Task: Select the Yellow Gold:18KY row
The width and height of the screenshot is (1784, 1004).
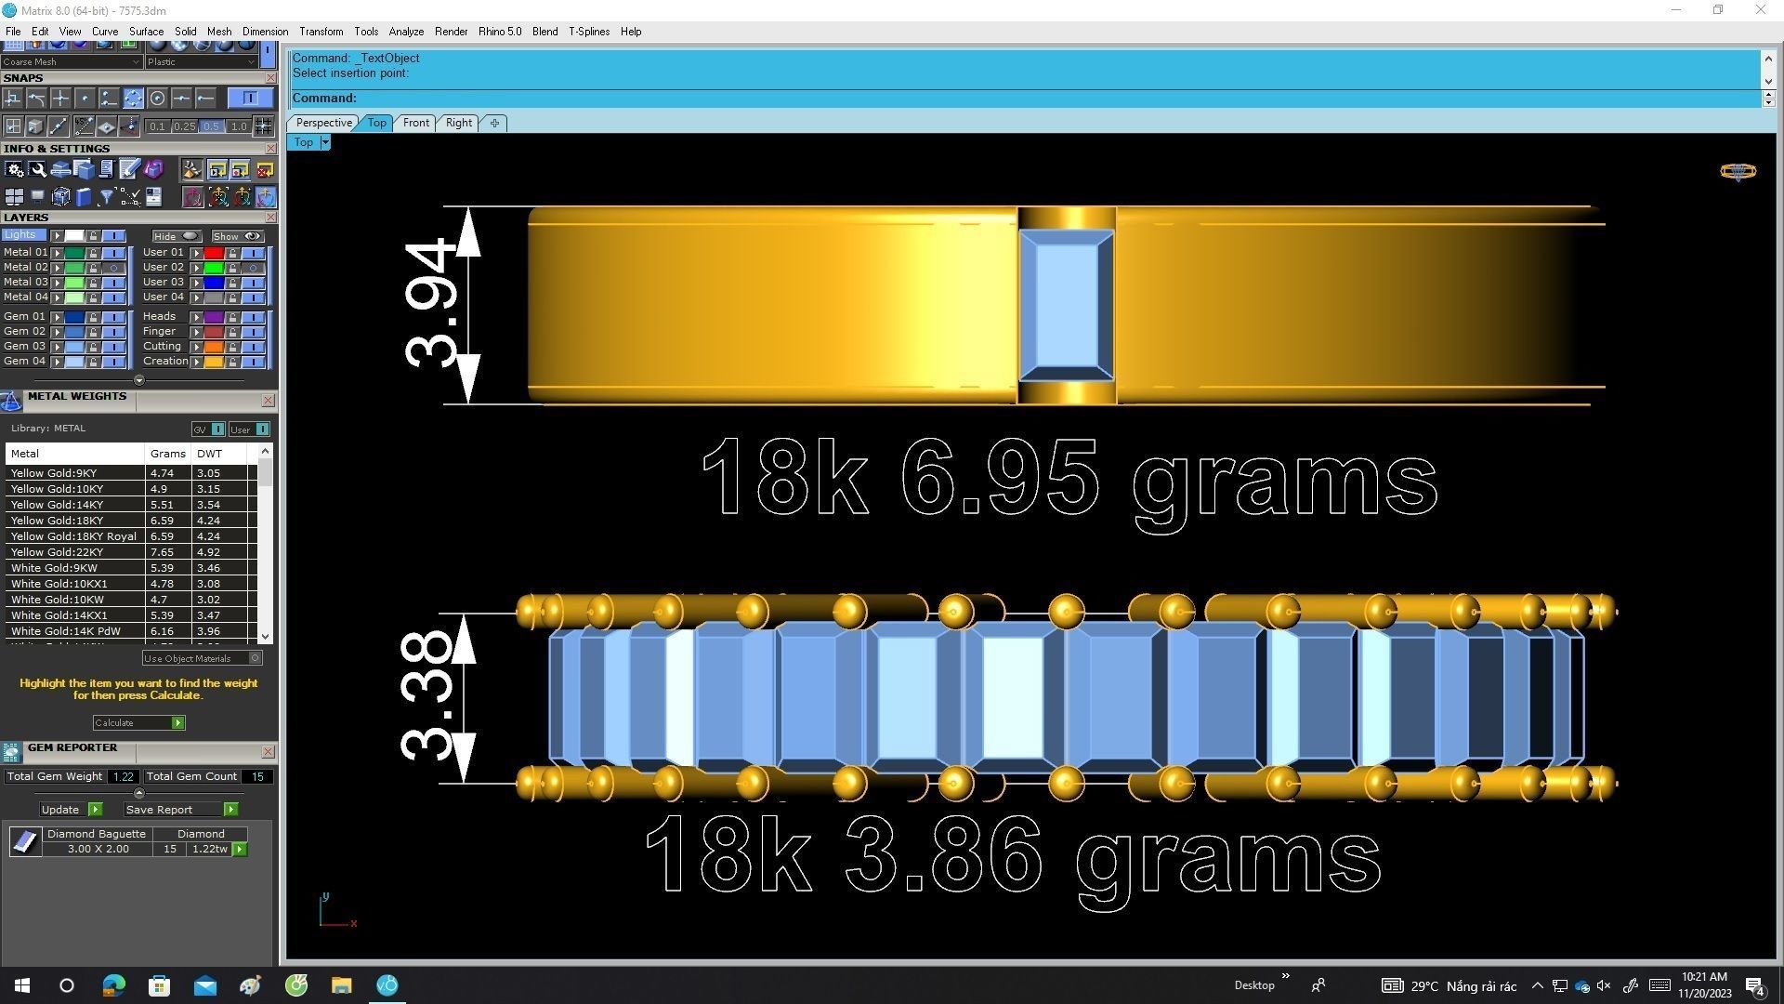Action: pyautogui.click(x=58, y=521)
